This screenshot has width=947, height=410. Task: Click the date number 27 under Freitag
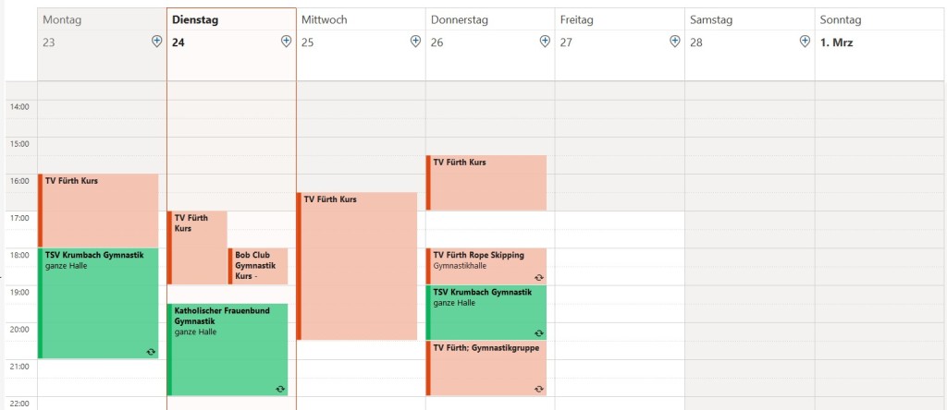point(567,42)
